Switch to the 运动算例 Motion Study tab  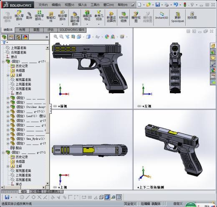(x=52, y=192)
